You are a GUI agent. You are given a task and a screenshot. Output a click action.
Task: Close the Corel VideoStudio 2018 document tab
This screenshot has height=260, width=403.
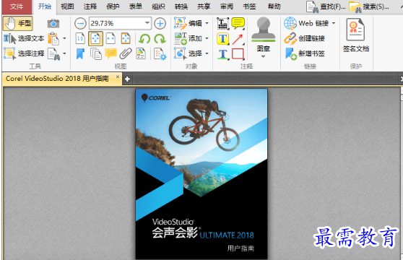(118, 77)
